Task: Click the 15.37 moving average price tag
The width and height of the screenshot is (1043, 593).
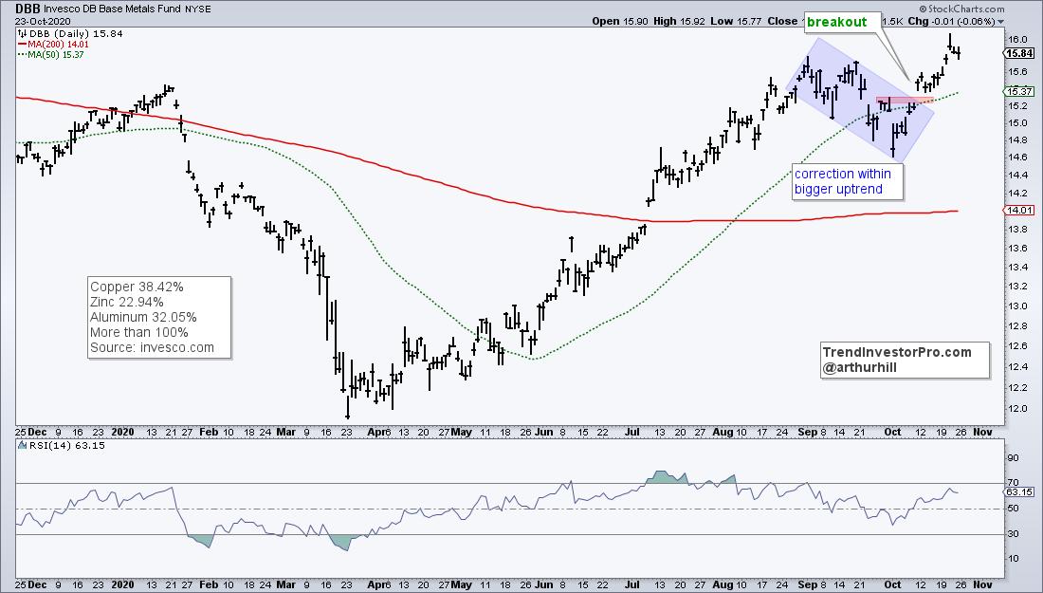Action: 1021,91
